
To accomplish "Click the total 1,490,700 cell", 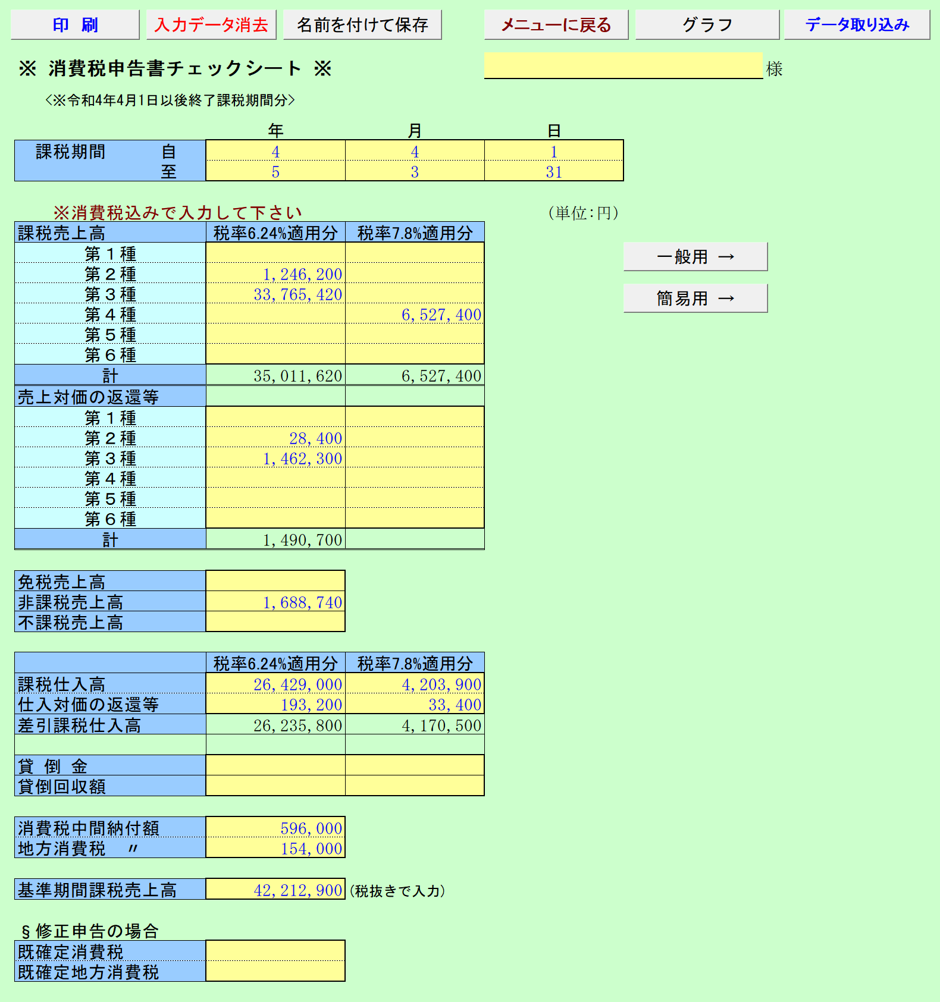I will pos(275,539).
